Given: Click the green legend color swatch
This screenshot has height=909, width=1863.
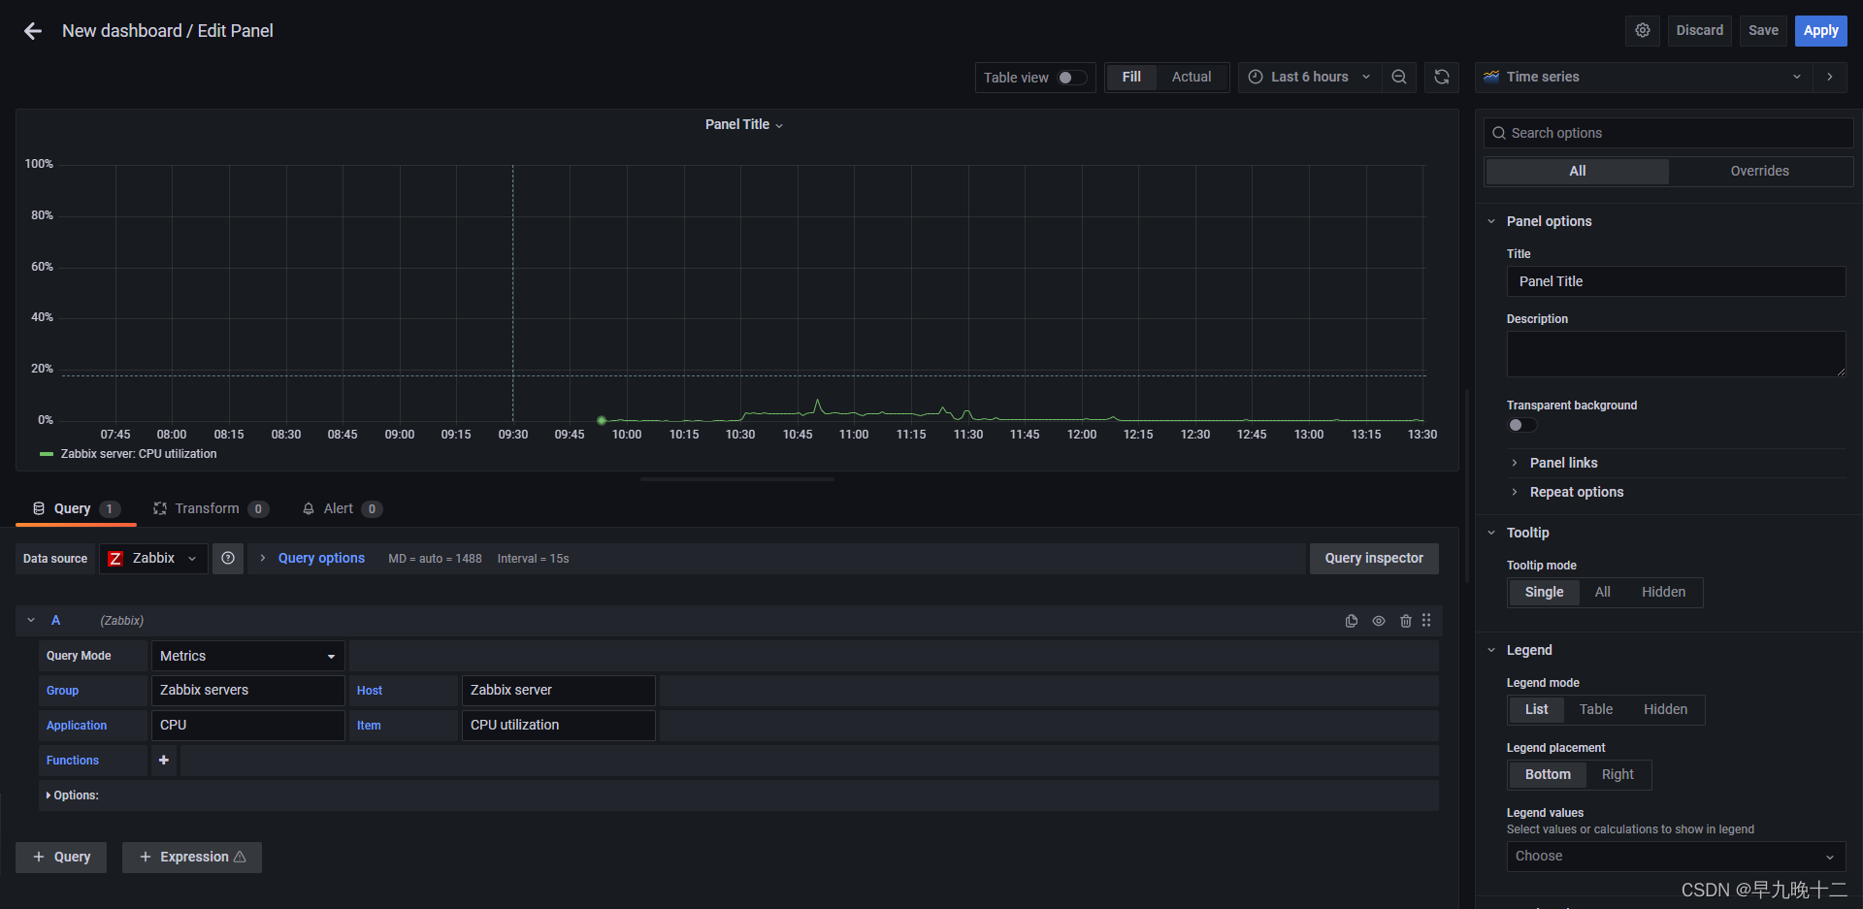Looking at the screenshot, I should point(47,454).
